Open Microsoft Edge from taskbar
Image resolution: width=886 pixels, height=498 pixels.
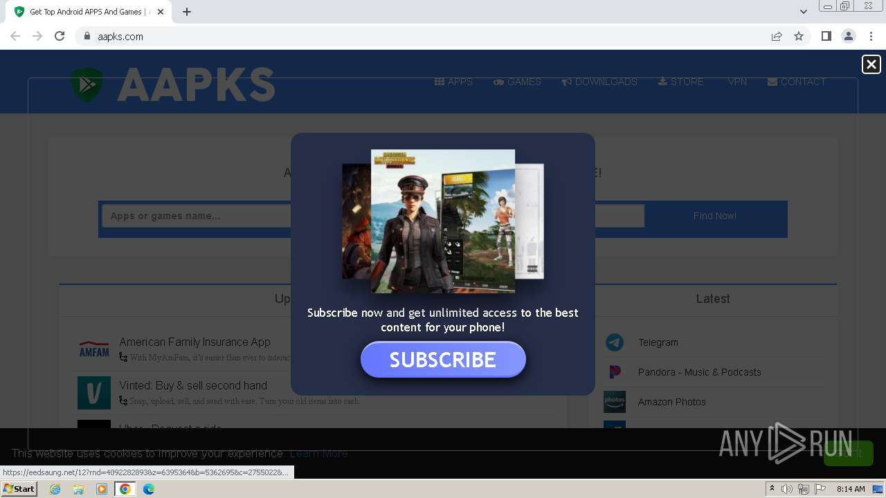[x=149, y=489]
